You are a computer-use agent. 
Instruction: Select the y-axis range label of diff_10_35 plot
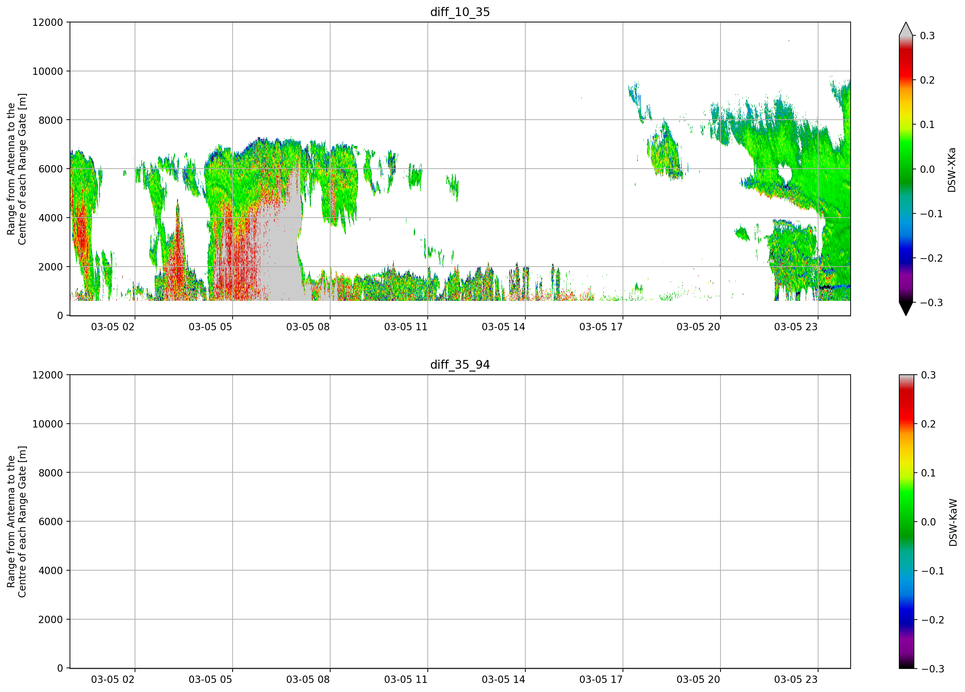(16, 169)
